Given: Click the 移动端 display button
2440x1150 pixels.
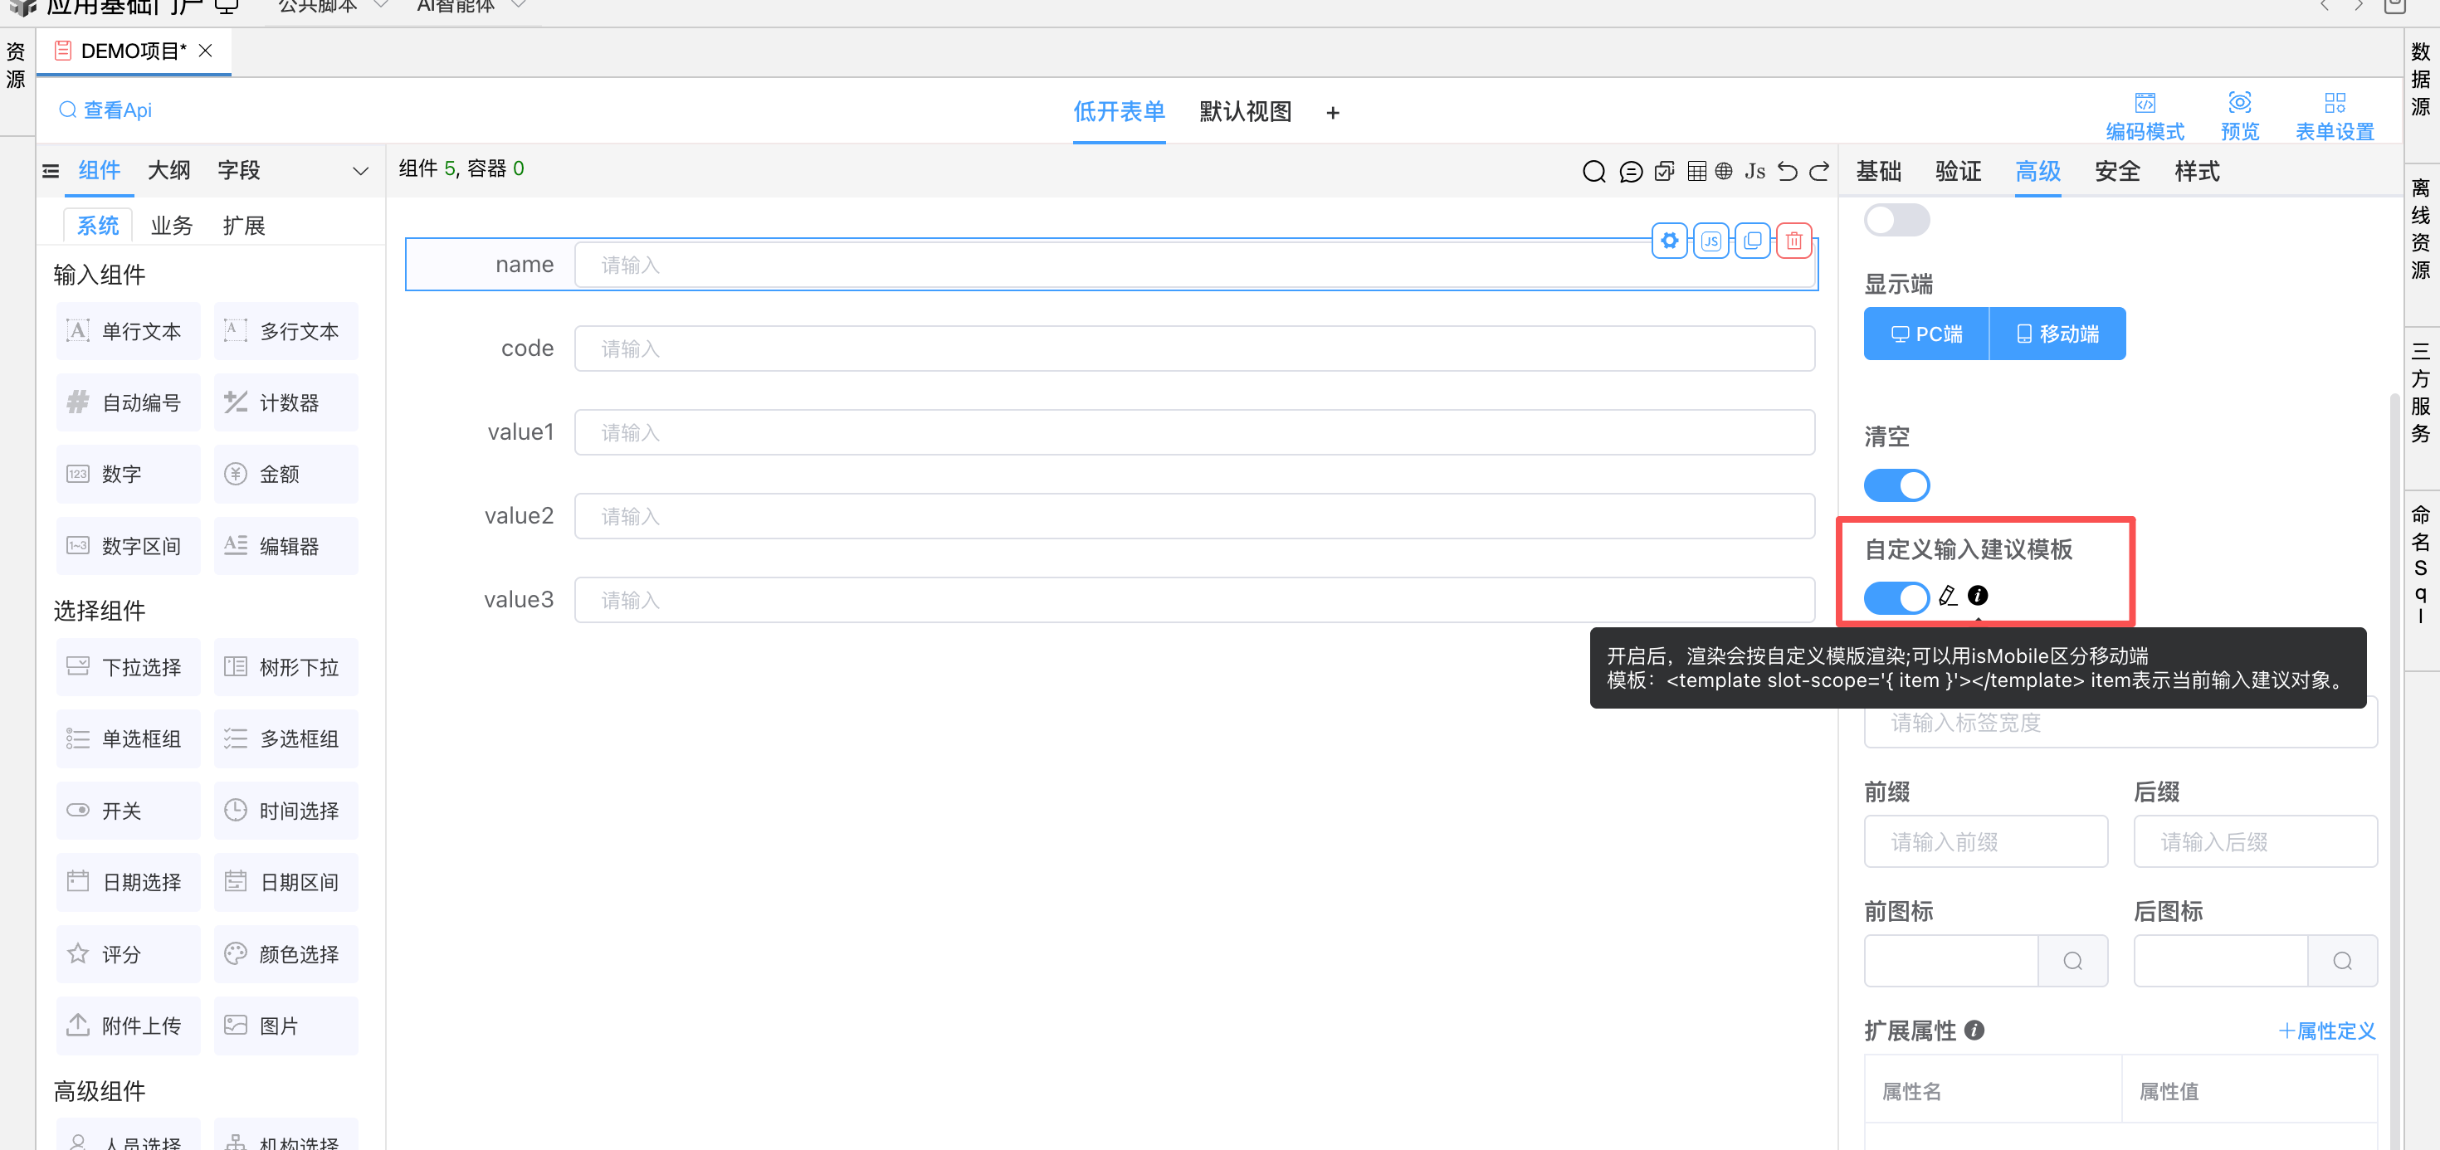Looking at the screenshot, I should click(x=2057, y=334).
